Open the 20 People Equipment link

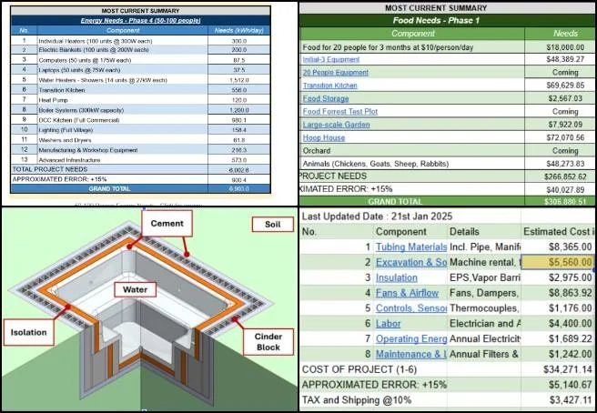pyautogui.click(x=336, y=73)
